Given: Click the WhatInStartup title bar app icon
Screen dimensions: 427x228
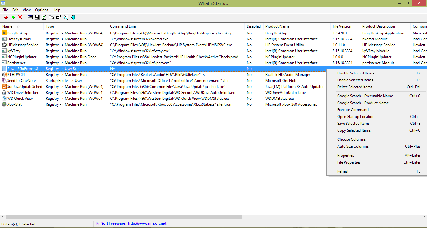Looking at the screenshot, I should click(x=3, y=3).
